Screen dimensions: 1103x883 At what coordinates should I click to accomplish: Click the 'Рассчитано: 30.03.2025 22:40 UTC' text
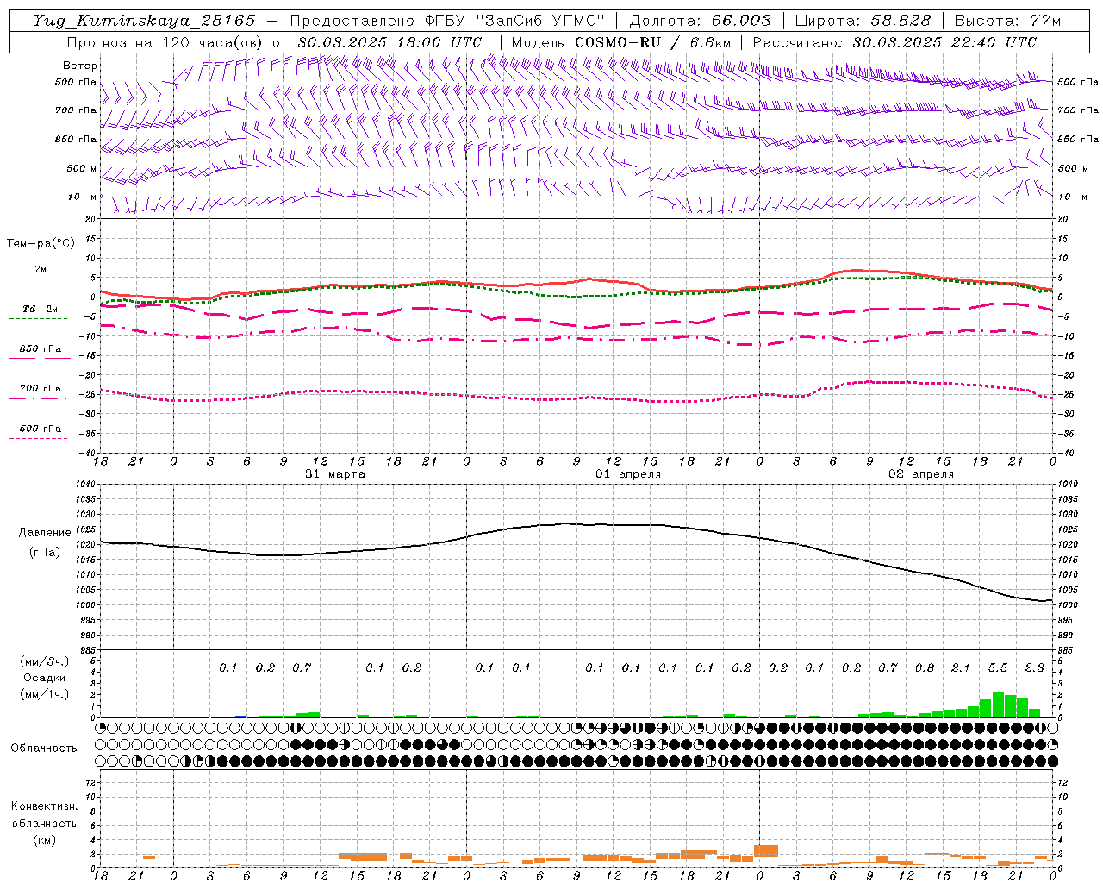click(894, 42)
